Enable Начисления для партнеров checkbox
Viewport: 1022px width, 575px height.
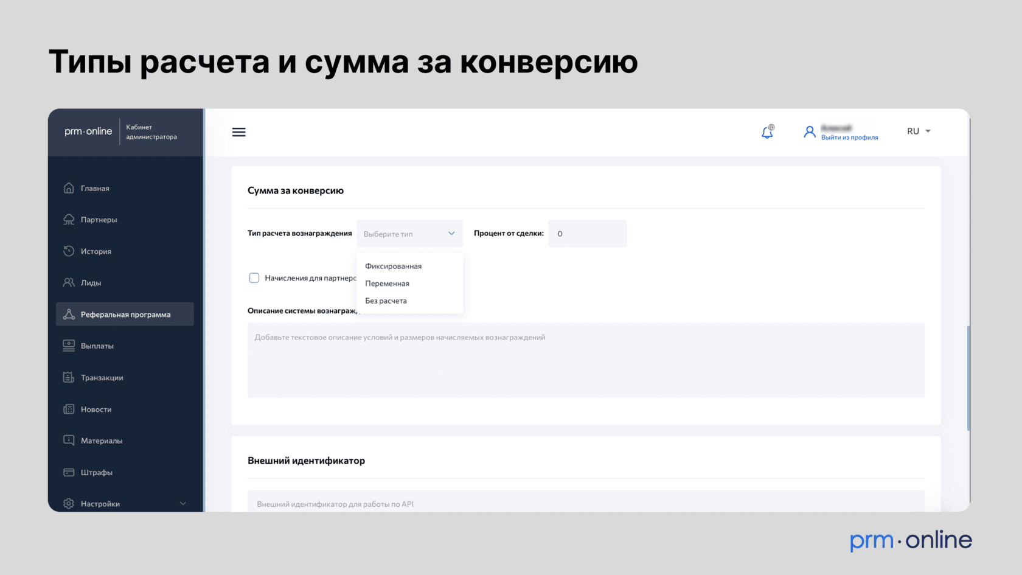coord(254,278)
